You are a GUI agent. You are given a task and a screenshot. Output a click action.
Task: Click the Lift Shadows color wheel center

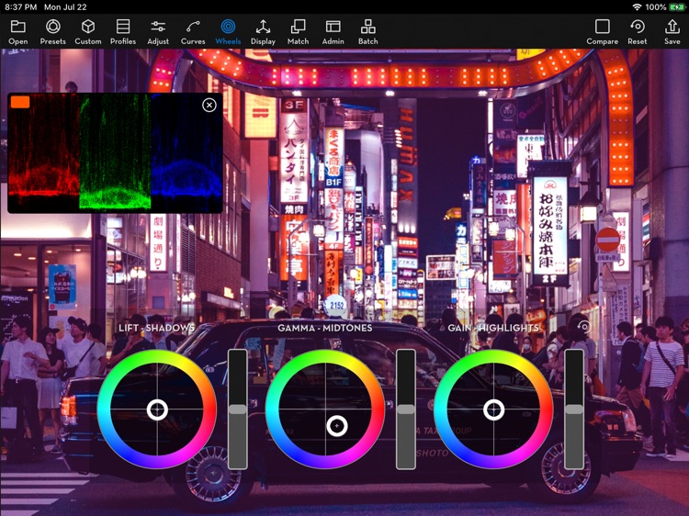(x=157, y=409)
